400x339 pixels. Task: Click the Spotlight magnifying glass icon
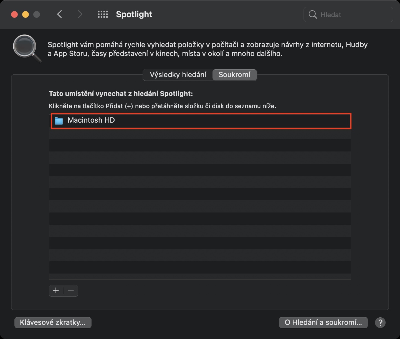(27, 48)
